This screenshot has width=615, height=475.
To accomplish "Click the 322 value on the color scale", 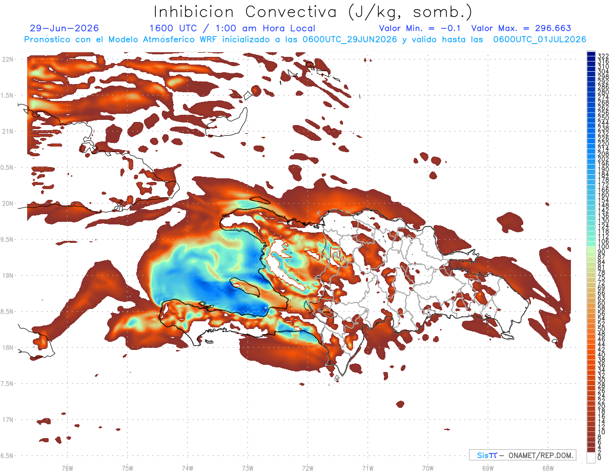I will tap(603, 55).
